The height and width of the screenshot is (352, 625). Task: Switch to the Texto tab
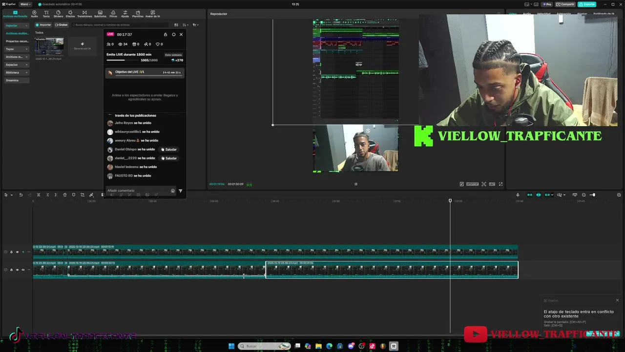[46, 14]
